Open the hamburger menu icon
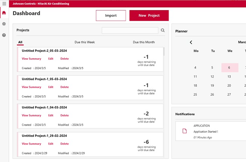This screenshot has width=246, height=162. [4, 3]
